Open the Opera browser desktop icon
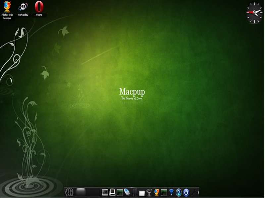Image resolution: width=265 pixels, height=198 pixels. pyautogui.click(x=39, y=7)
